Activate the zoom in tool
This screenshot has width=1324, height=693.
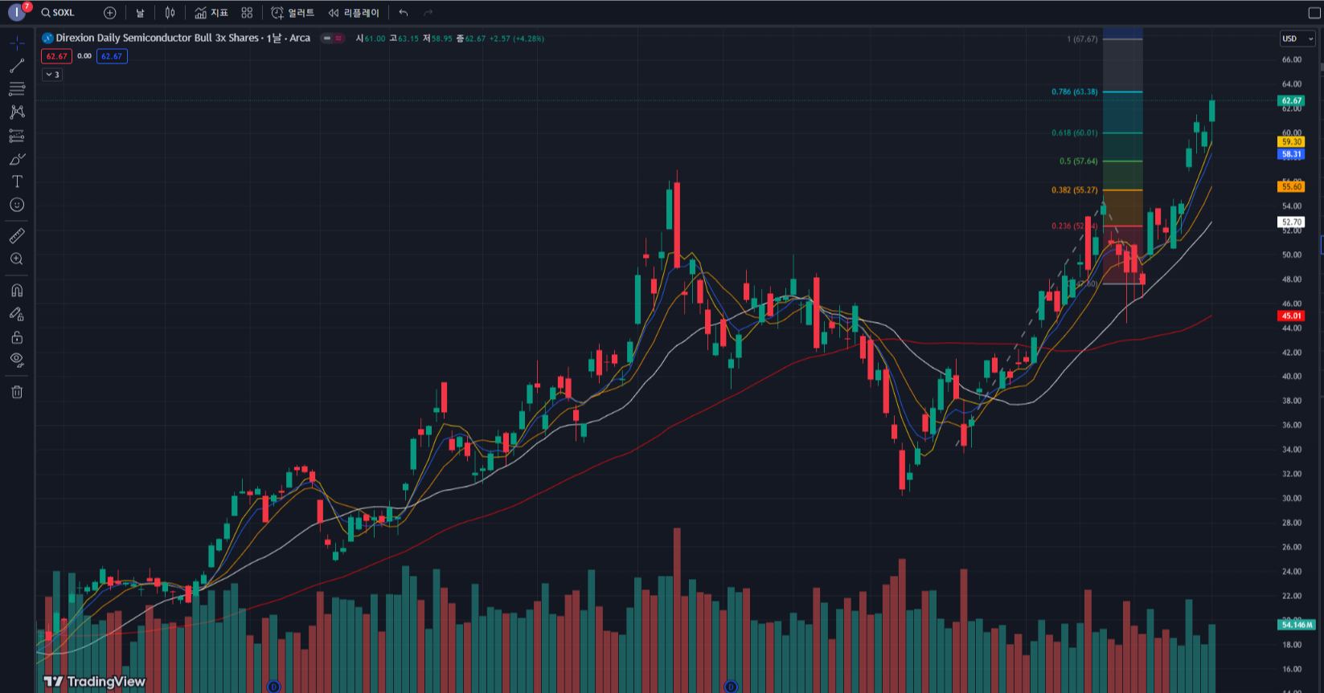tap(17, 259)
